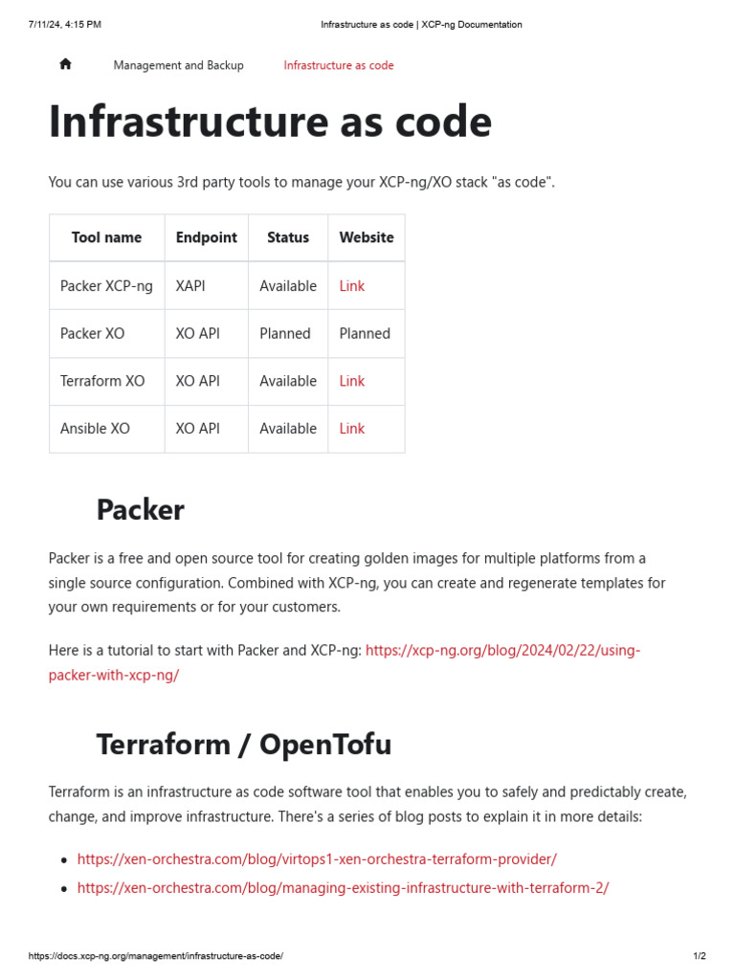This screenshot has height=980, width=735.
Task: Select Infrastructure as code breadcrumb
Action: tap(339, 65)
